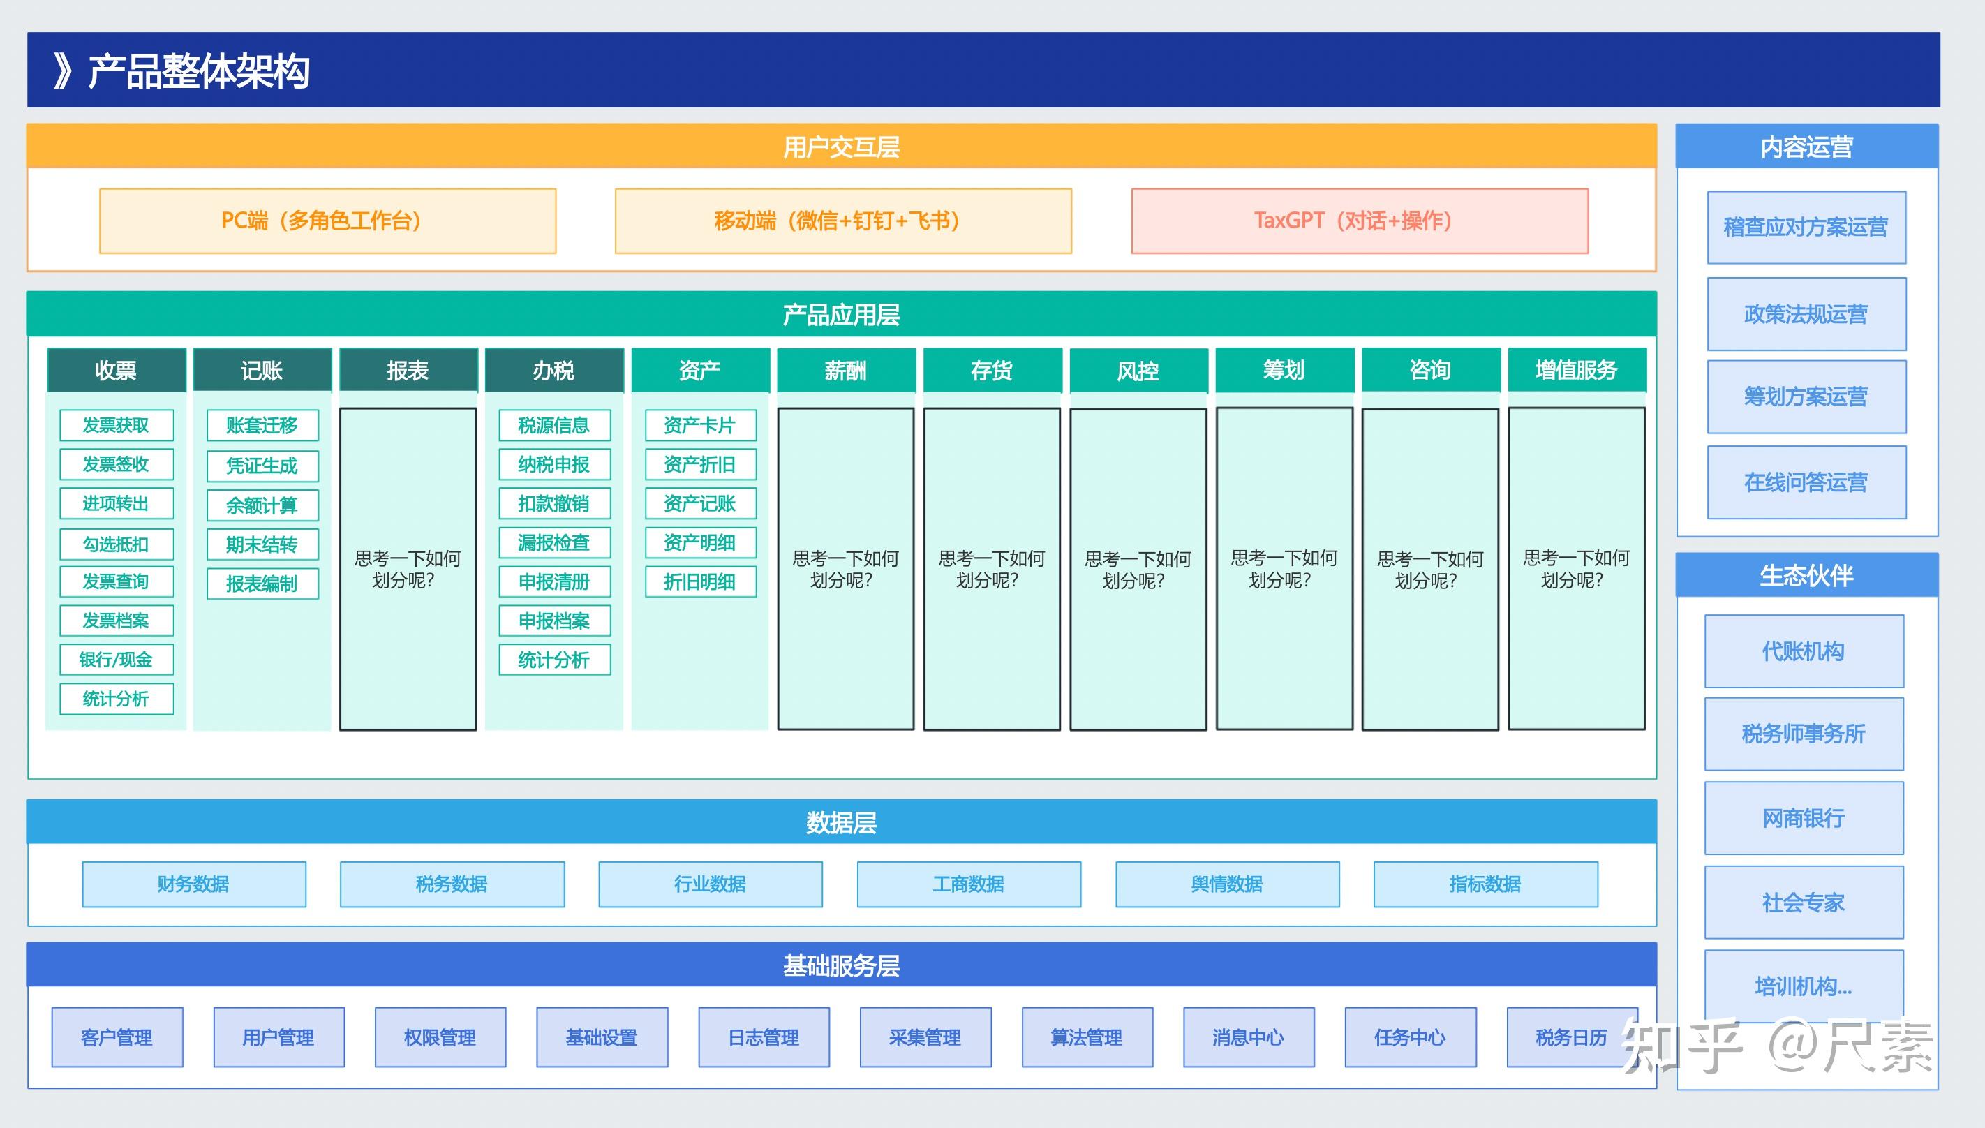Open 发票获取 under 收票

(116, 424)
